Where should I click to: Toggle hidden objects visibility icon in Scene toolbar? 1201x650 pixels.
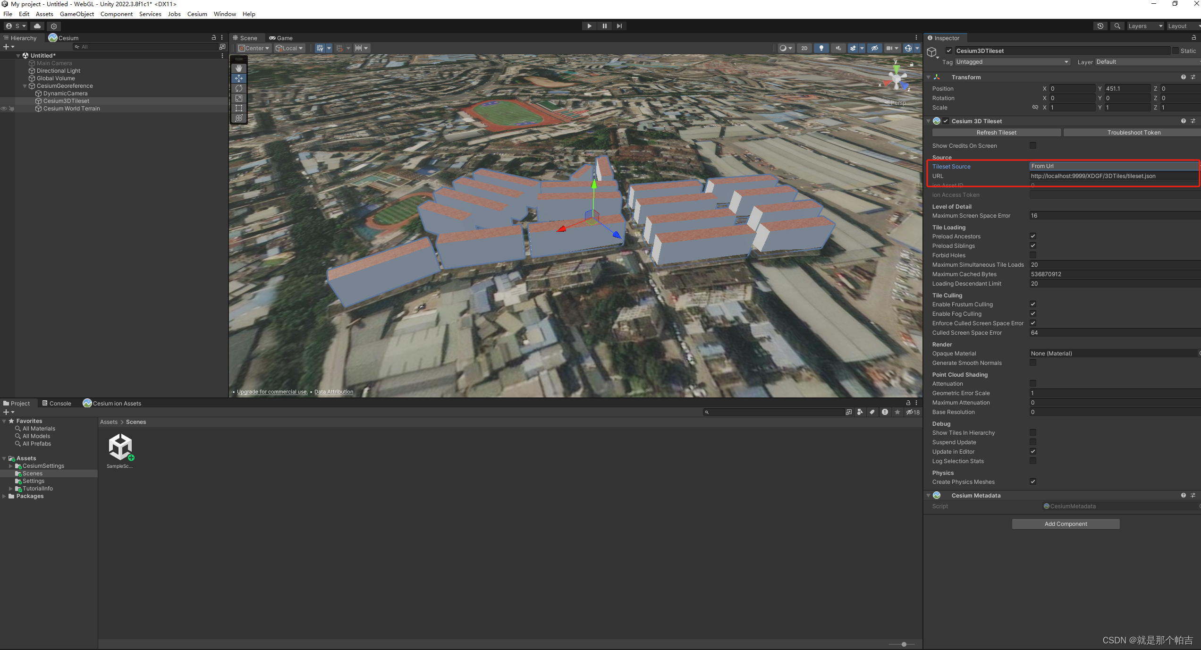(x=874, y=48)
